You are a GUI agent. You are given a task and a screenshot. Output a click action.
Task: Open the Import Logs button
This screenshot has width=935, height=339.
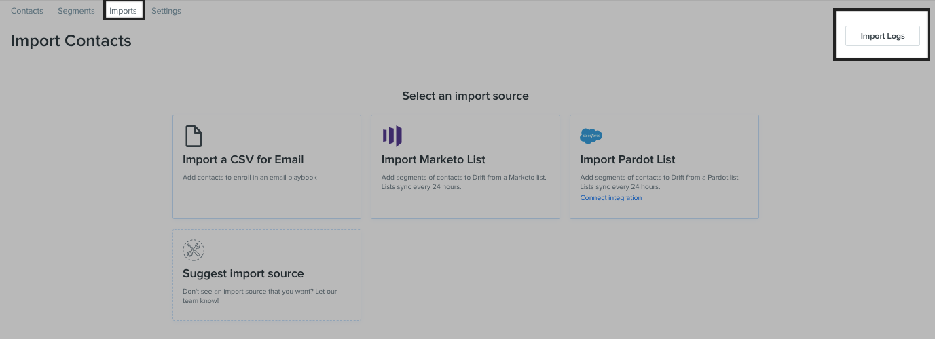click(883, 36)
